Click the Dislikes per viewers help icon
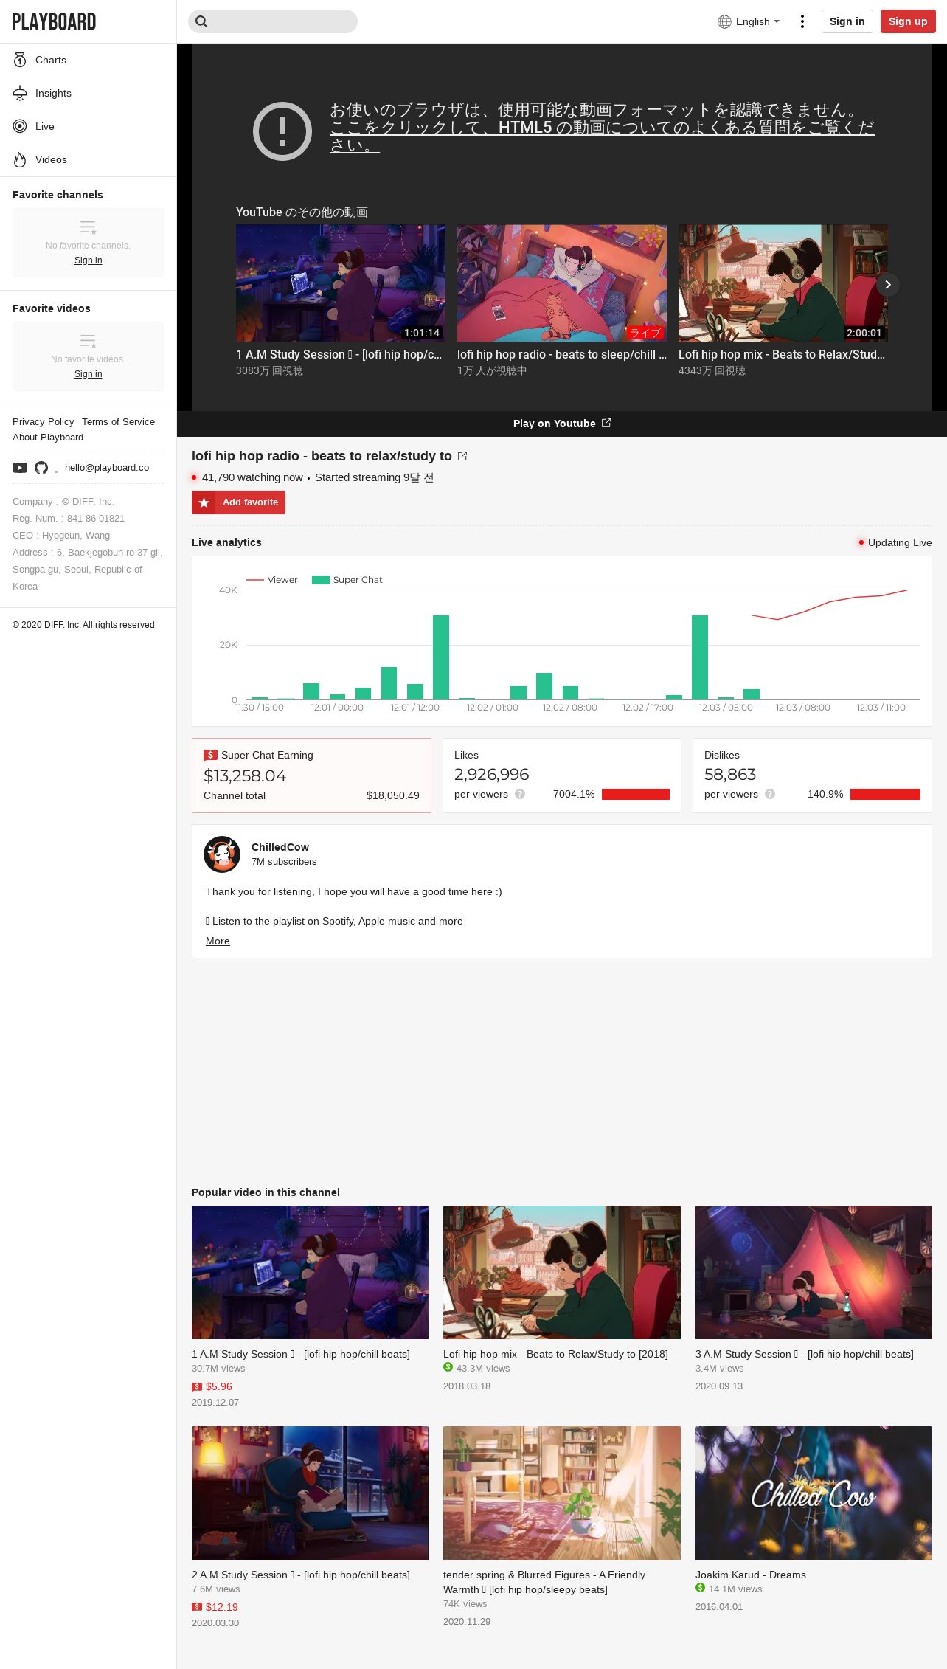Viewport: 947px width, 1669px height. pyautogui.click(x=770, y=794)
